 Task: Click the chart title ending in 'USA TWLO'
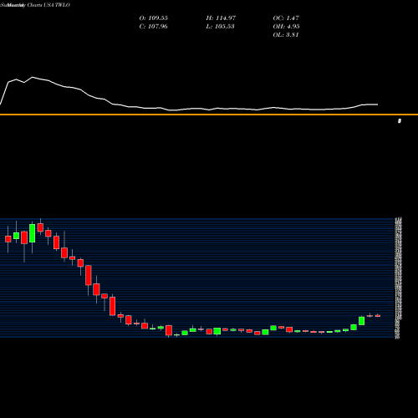pyautogui.click(x=35, y=5)
